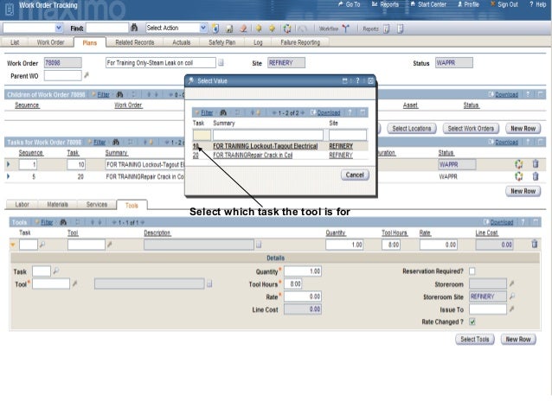Click the Select Work Orders button

click(471, 128)
